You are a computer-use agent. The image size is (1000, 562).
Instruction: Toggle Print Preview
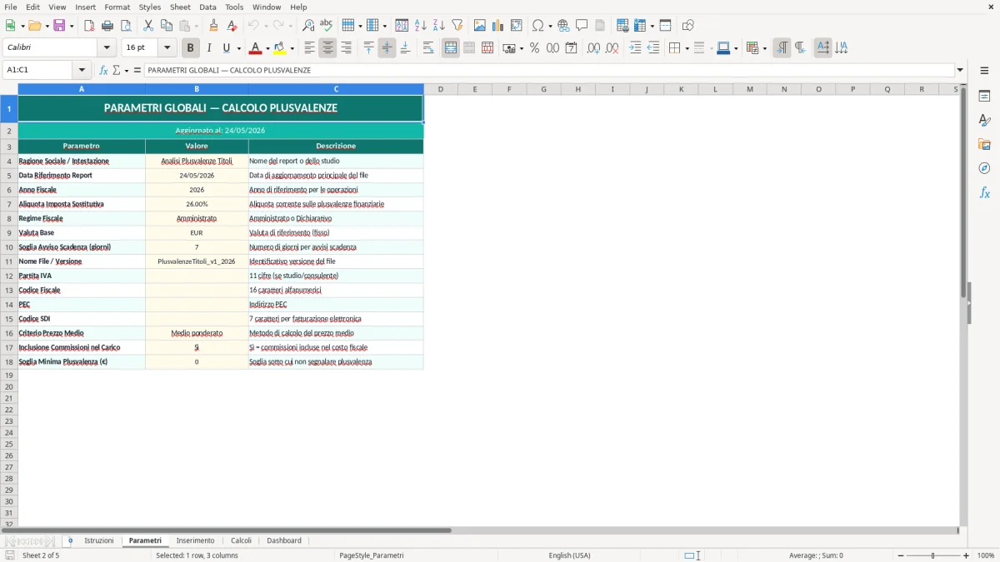pos(125,26)
